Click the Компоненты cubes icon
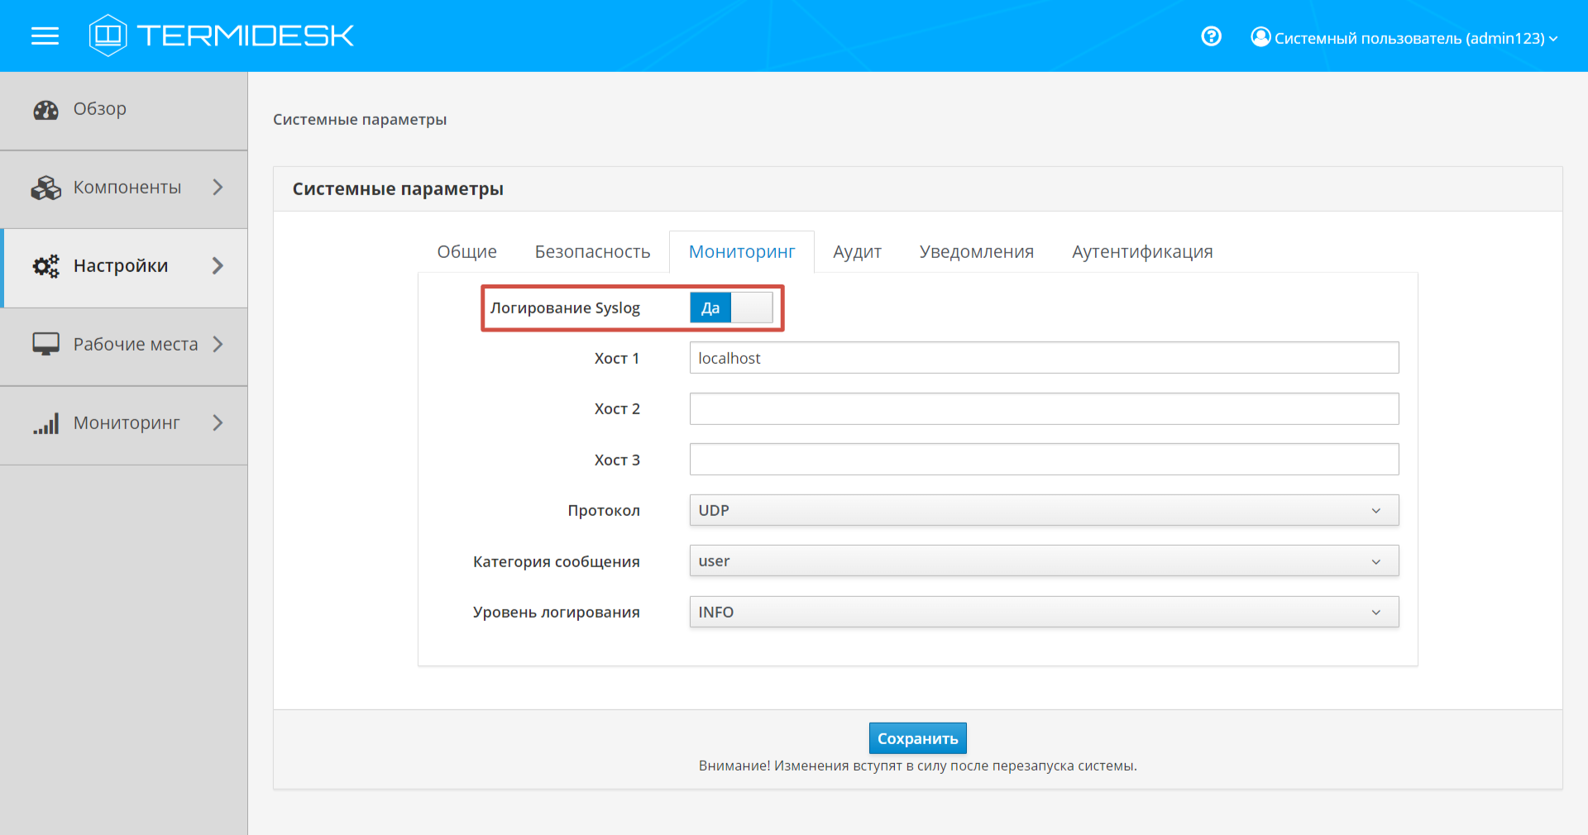1588x835 pixels. click(x=45, y=188)
